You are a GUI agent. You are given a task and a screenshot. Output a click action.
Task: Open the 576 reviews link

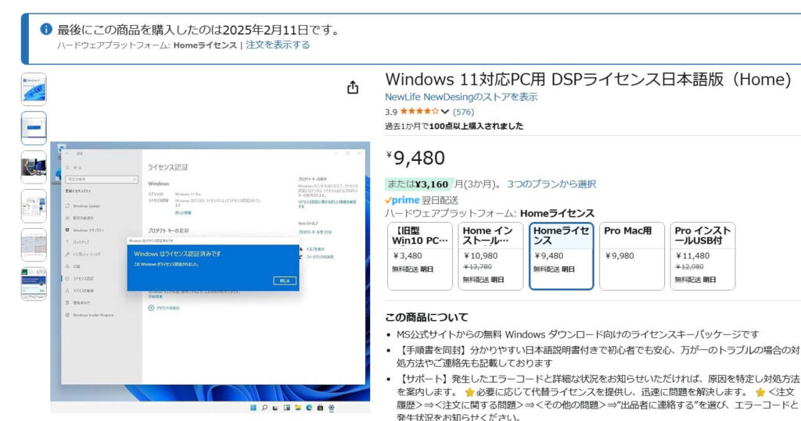point(463,112)
